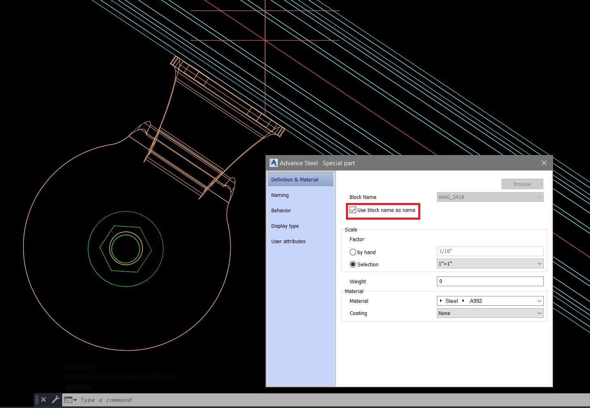Click the dotted grip handle of the command line
This screenshot has height=408, width=590.
(37, 399)
